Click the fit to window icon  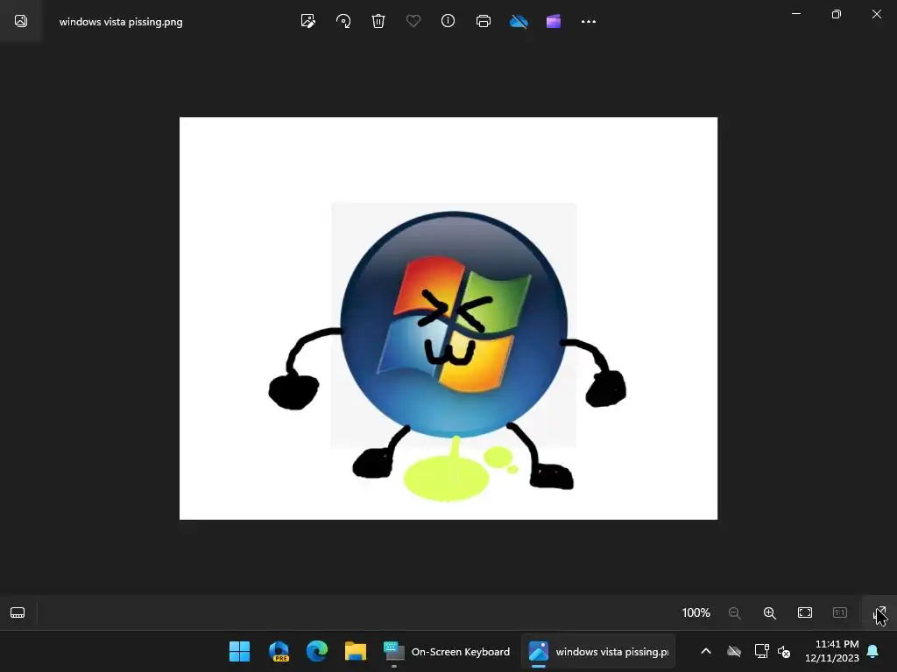[805, 612]
